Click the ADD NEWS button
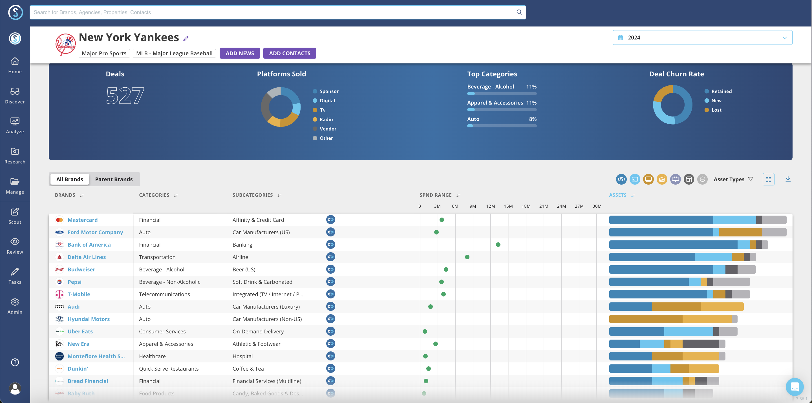812x403 pixels. pyautogui.click(x=240, y=53)
